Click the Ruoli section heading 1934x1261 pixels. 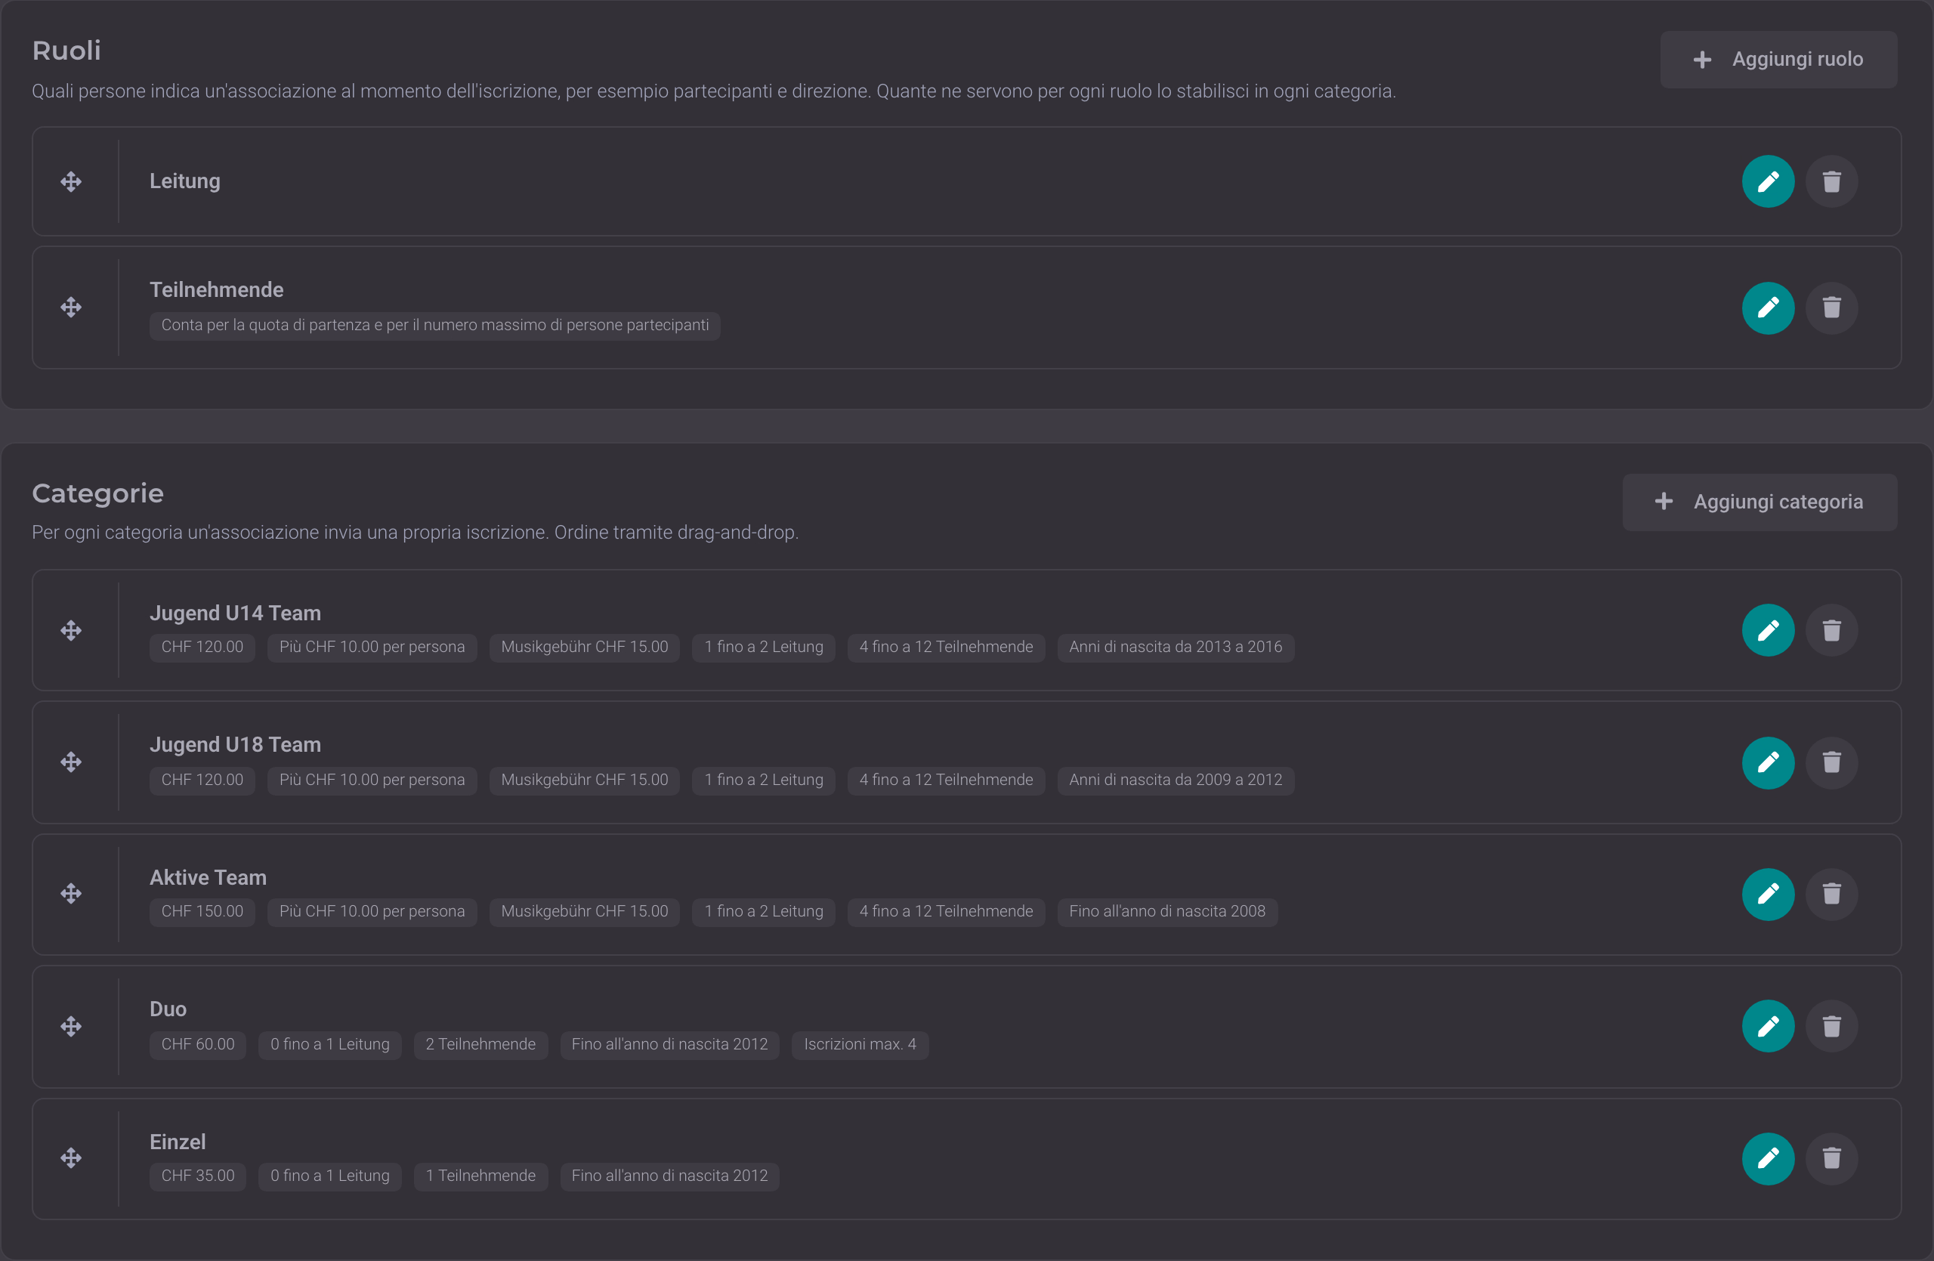click(66, 51)
